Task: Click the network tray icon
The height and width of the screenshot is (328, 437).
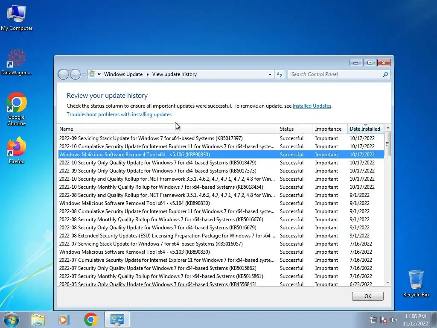Action: click(373, 320)
